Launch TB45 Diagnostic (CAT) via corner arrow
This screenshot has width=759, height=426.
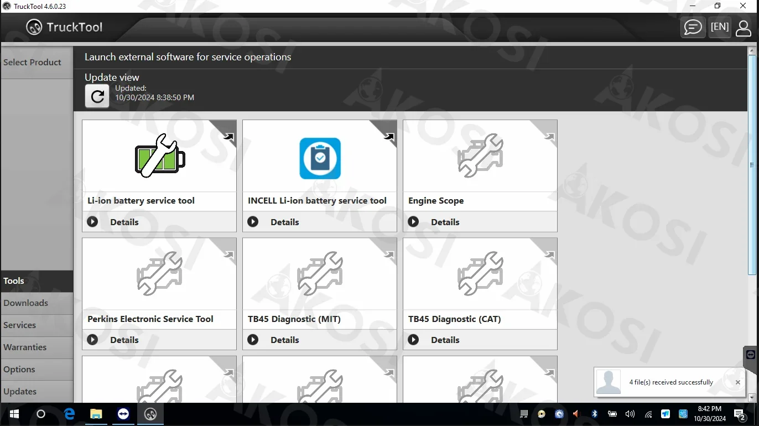pyautogui.click(x=548, y=255)
